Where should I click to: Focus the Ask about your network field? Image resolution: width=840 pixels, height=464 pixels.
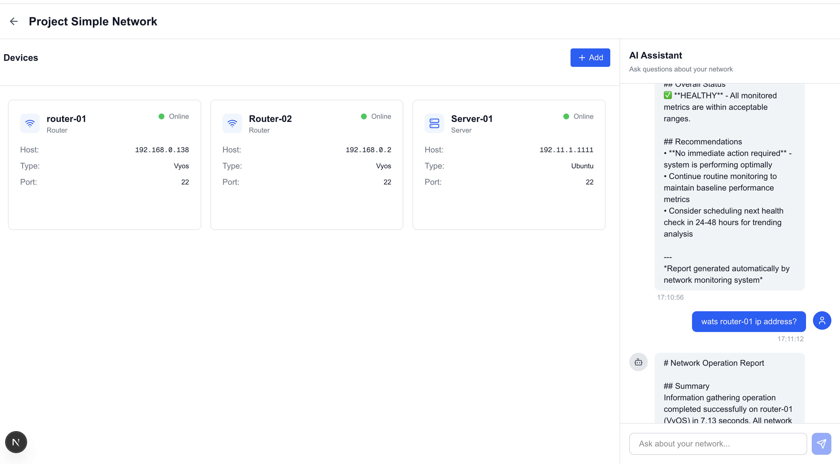tap(718, 444)
